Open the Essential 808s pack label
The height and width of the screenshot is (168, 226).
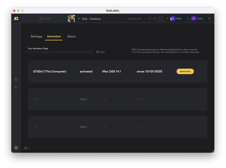click(x=135, y=19)
